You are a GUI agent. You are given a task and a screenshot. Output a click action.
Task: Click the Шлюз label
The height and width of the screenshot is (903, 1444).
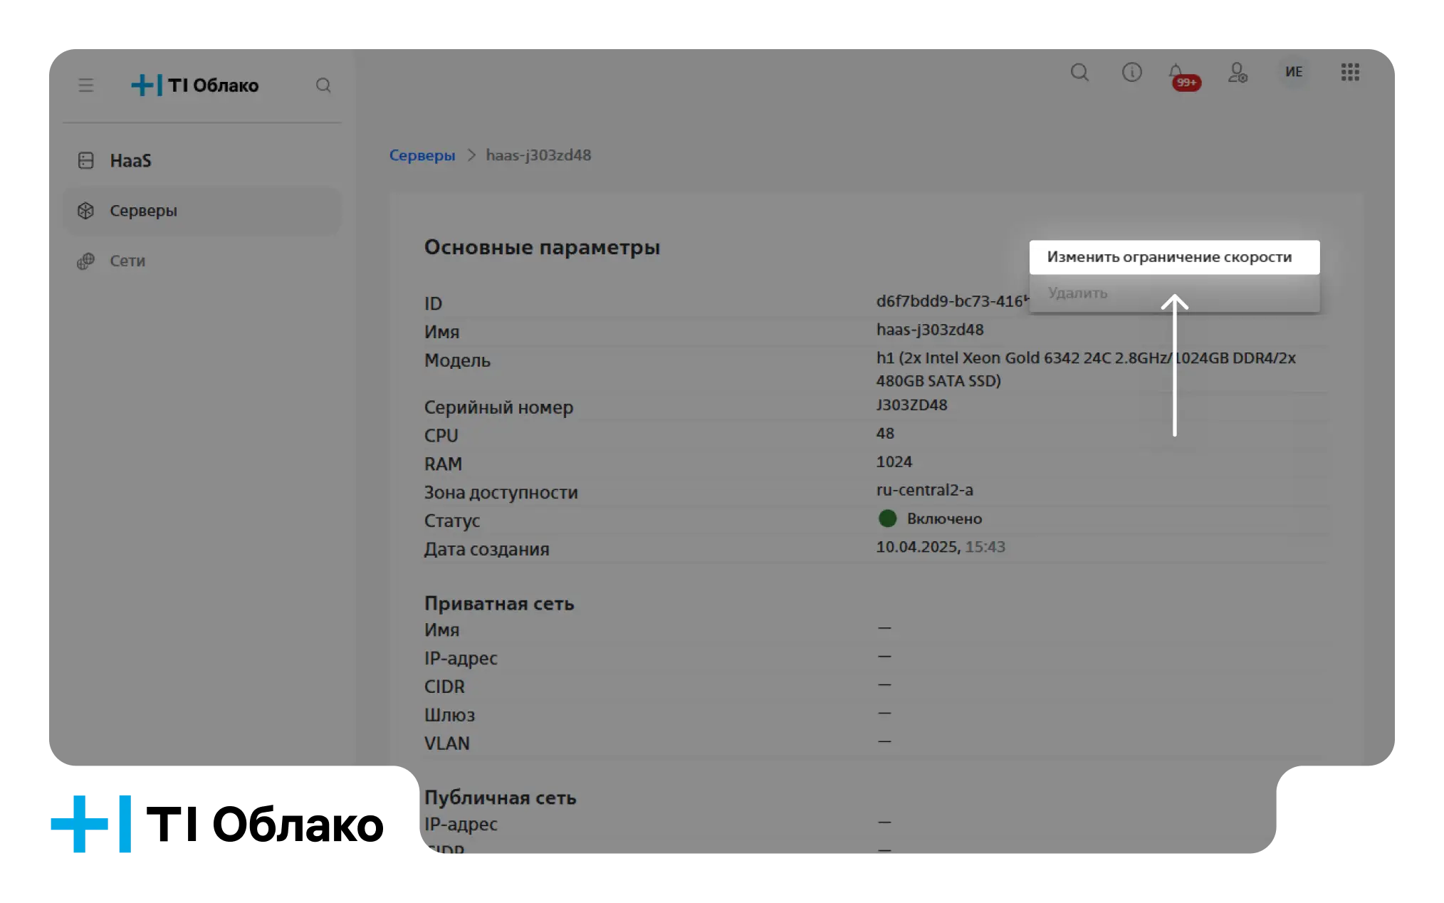(449, 715)
